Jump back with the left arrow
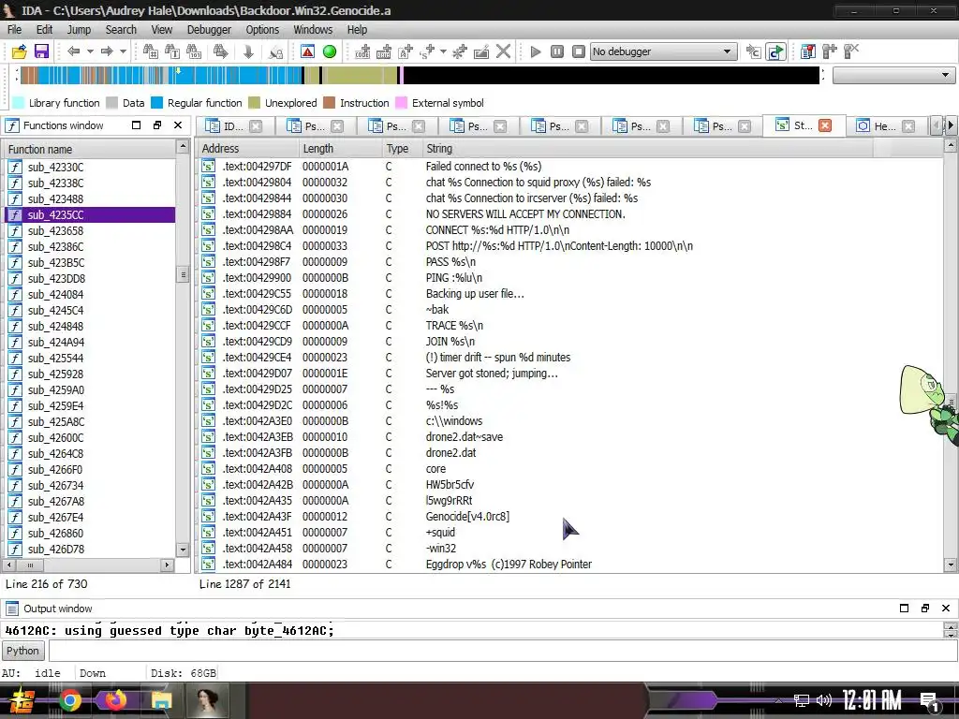Screen dimensions: 959x719 click(x=74, y=51)
